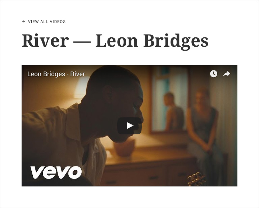The height and width of the screenshot is (208, 259).
Task: Click the white play triangle
Action: [x=130, y=126]
